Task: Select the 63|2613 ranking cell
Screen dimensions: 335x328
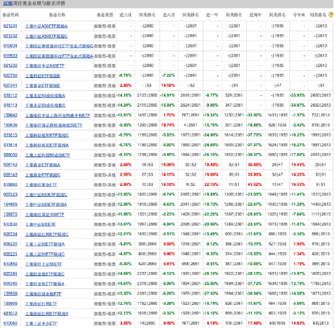Action: tap(320, 323)
